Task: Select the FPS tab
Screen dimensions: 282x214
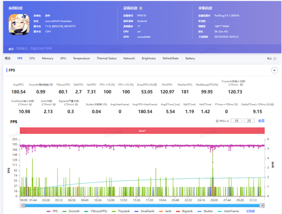Action: click(20, 58)
